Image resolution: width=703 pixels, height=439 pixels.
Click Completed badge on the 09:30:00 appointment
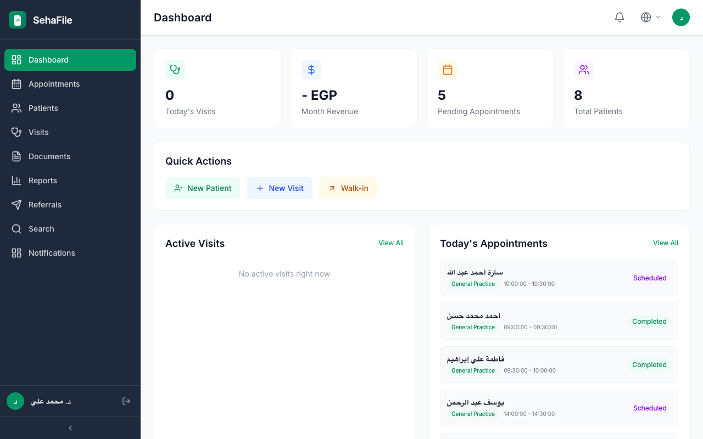tap(649, 365)
